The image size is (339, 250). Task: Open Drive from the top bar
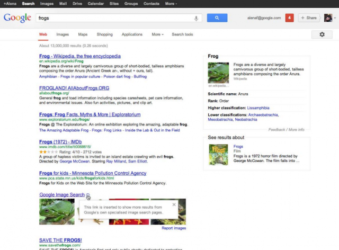tap(77, 4)
